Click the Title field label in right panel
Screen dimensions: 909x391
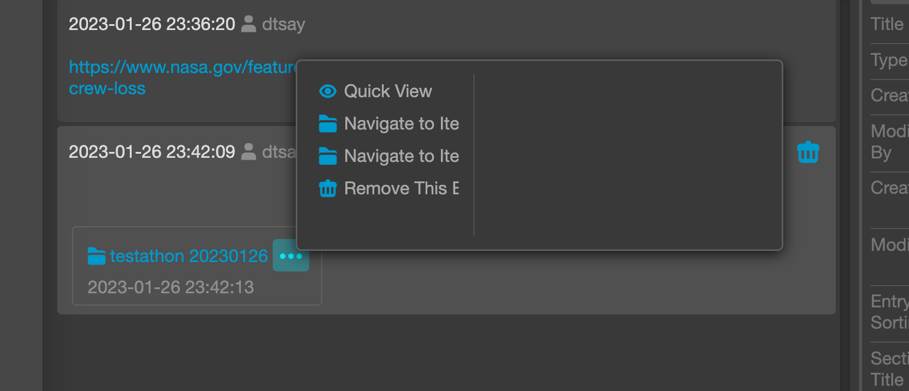click(x=887, y=24)
